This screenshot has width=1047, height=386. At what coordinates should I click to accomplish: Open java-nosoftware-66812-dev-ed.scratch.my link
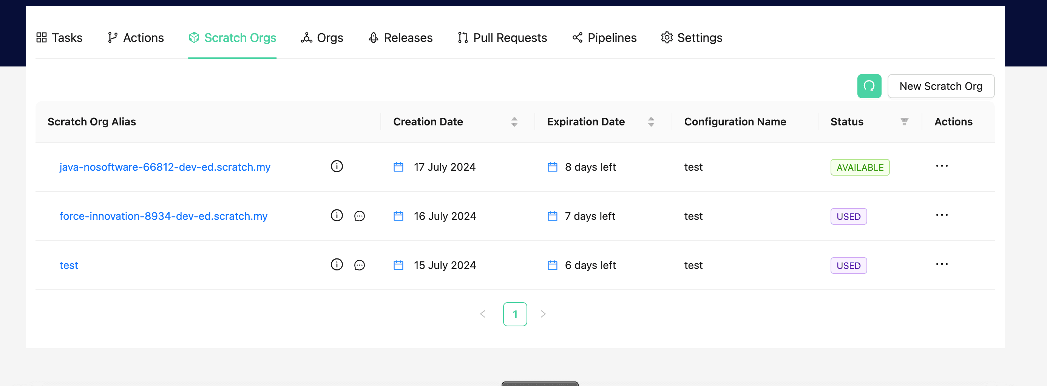pos(165,167)
